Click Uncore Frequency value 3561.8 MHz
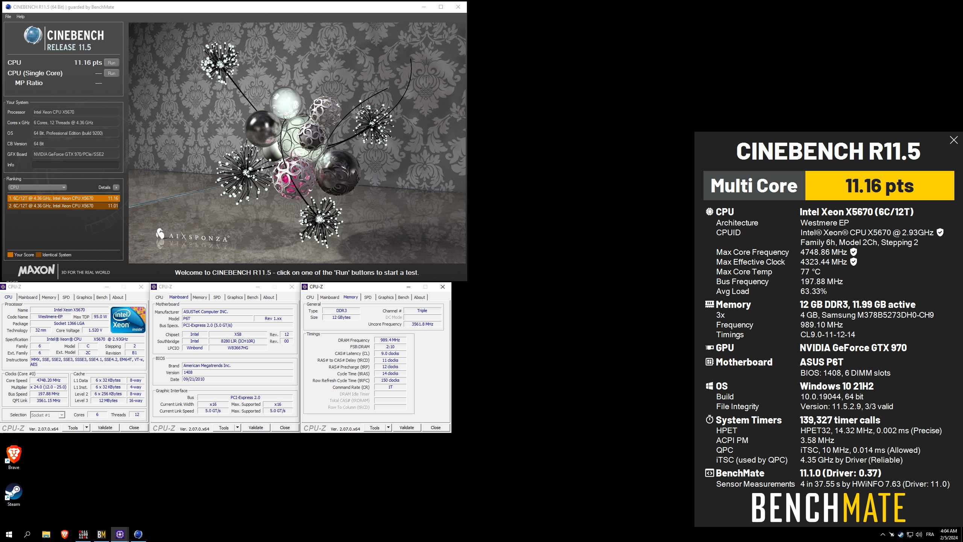 pos(422,324)
